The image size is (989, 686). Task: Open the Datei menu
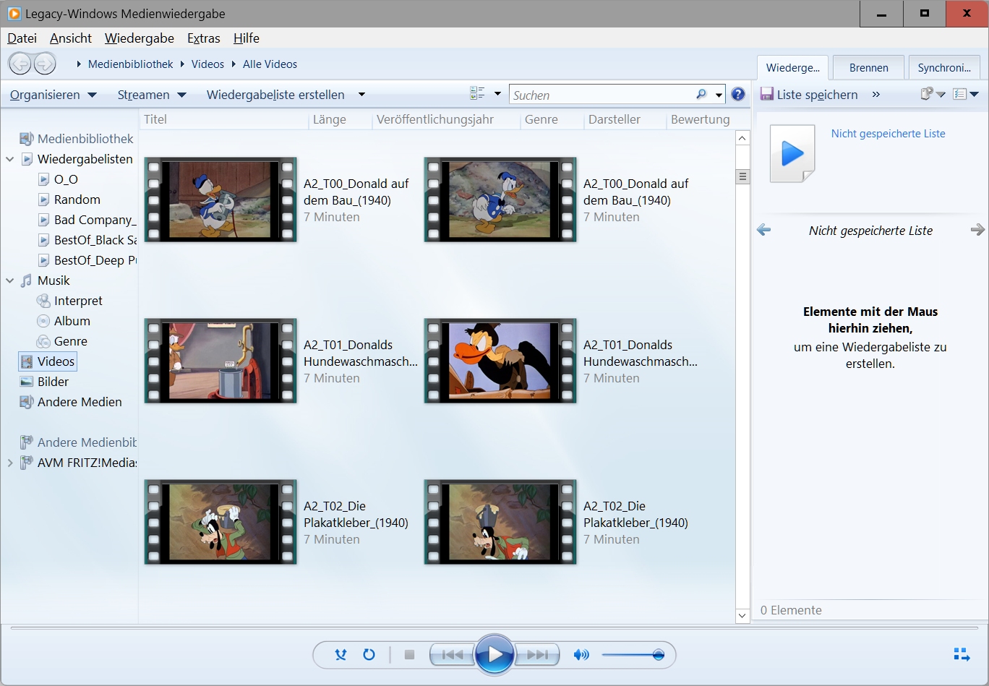pos(22,38)
